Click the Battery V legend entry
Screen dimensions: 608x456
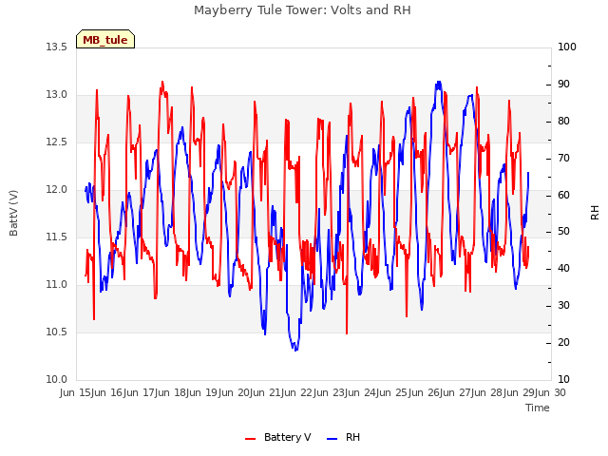278,437
